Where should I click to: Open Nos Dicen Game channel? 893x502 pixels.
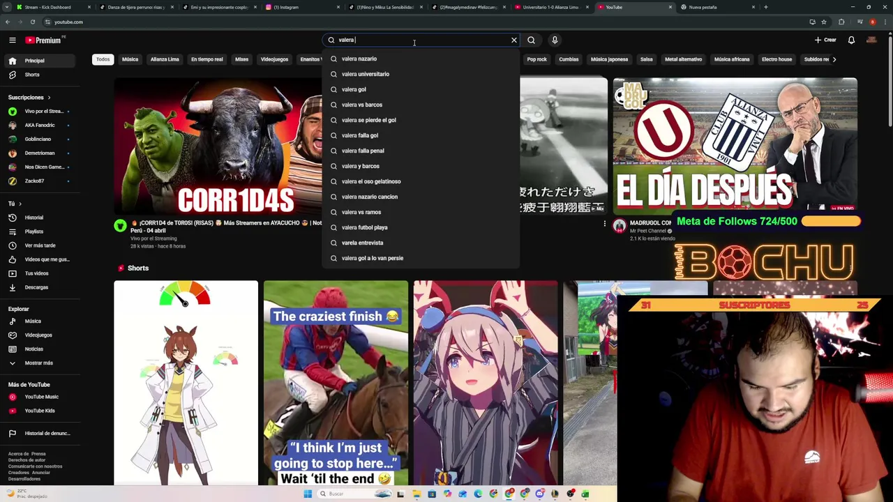(40, 167)
